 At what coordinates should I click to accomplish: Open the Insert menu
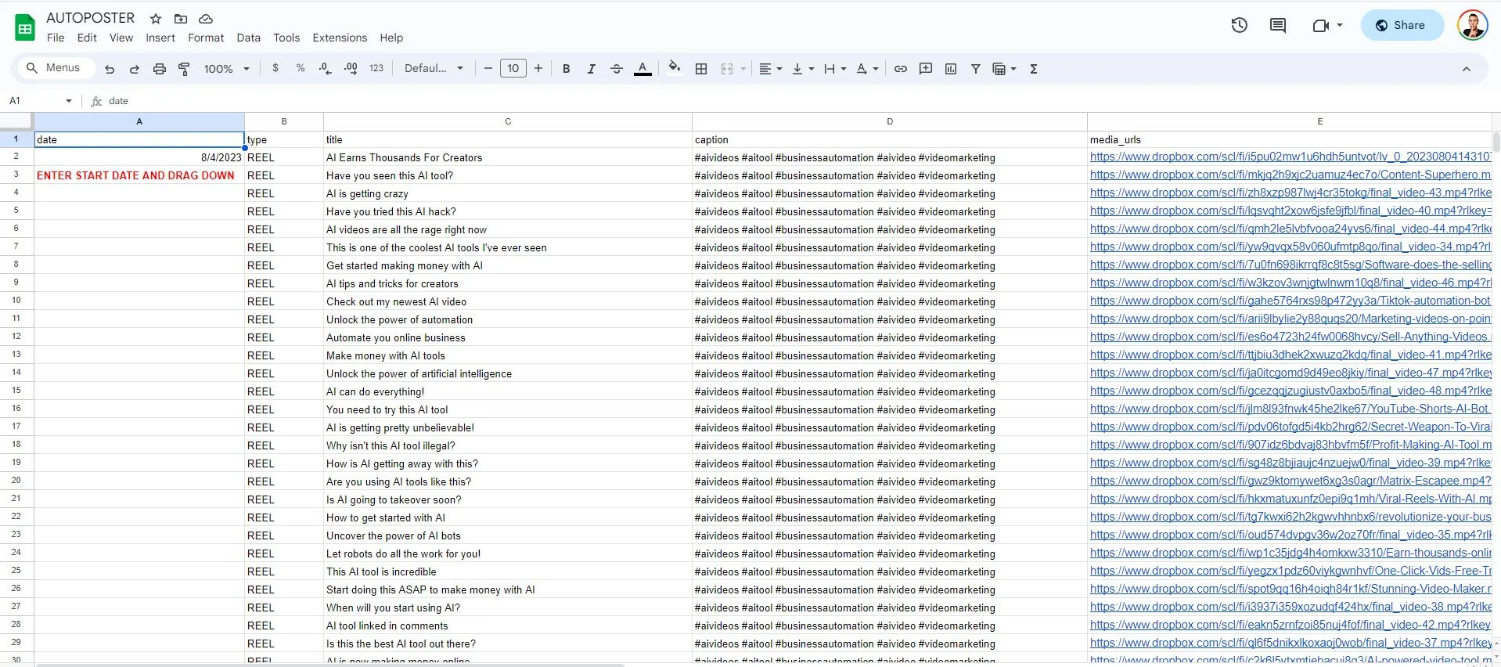tap(160, 38)
